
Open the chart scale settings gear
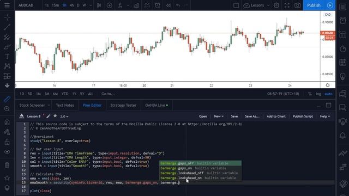328,85
